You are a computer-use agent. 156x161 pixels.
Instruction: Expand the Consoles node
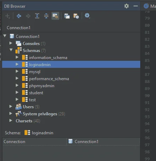(x=11, y=43)
